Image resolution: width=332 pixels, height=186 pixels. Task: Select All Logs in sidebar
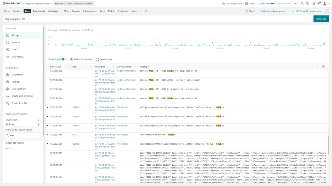pos(23,35)
